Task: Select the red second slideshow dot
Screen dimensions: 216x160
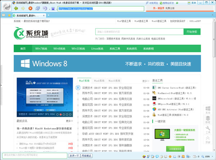Action: [x=60, y=115]
